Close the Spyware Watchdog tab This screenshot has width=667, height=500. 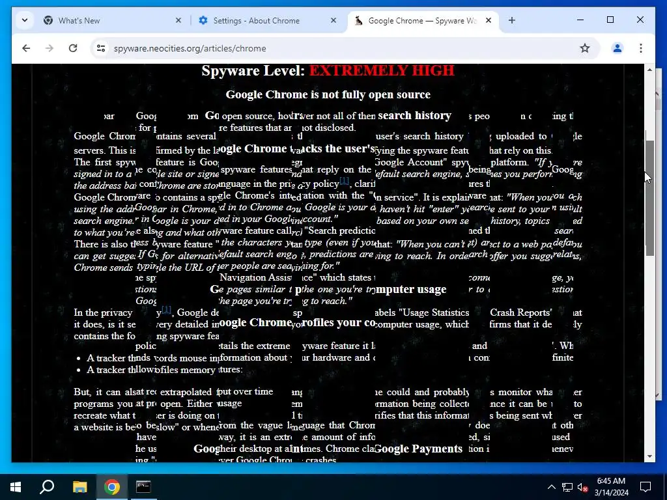(489, 20)
